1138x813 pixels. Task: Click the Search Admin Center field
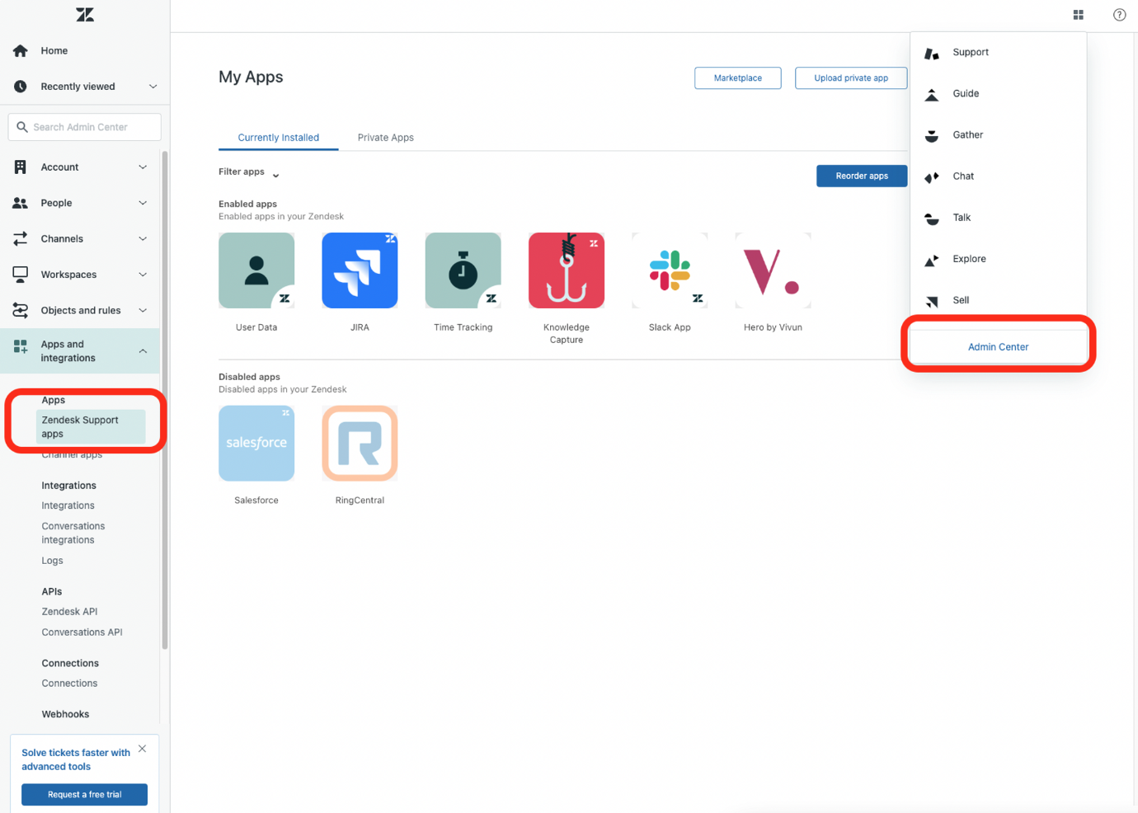pyautogui.click(x=85, y=127)
